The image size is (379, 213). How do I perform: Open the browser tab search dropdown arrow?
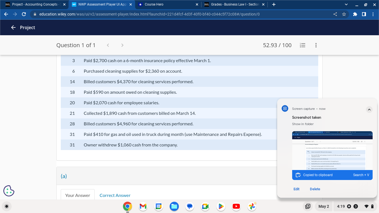click(346, 4)
